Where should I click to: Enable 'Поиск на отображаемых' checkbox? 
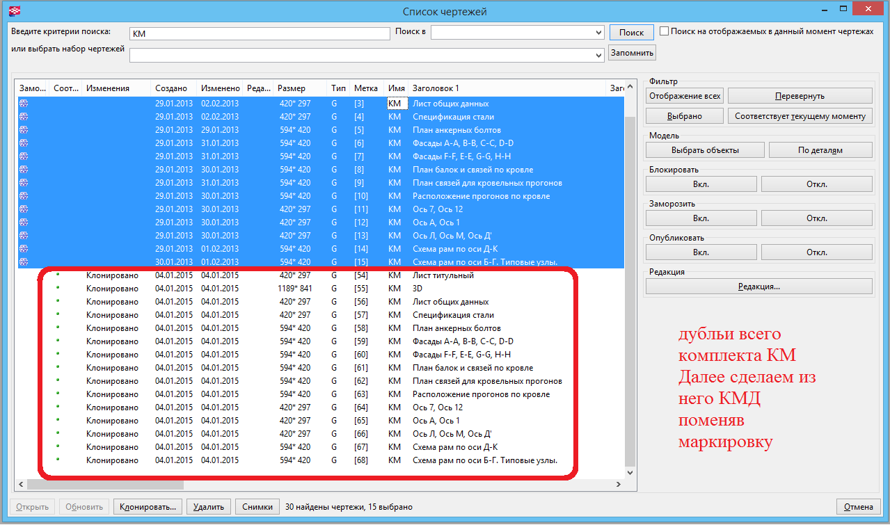click(x=665, y=31)
